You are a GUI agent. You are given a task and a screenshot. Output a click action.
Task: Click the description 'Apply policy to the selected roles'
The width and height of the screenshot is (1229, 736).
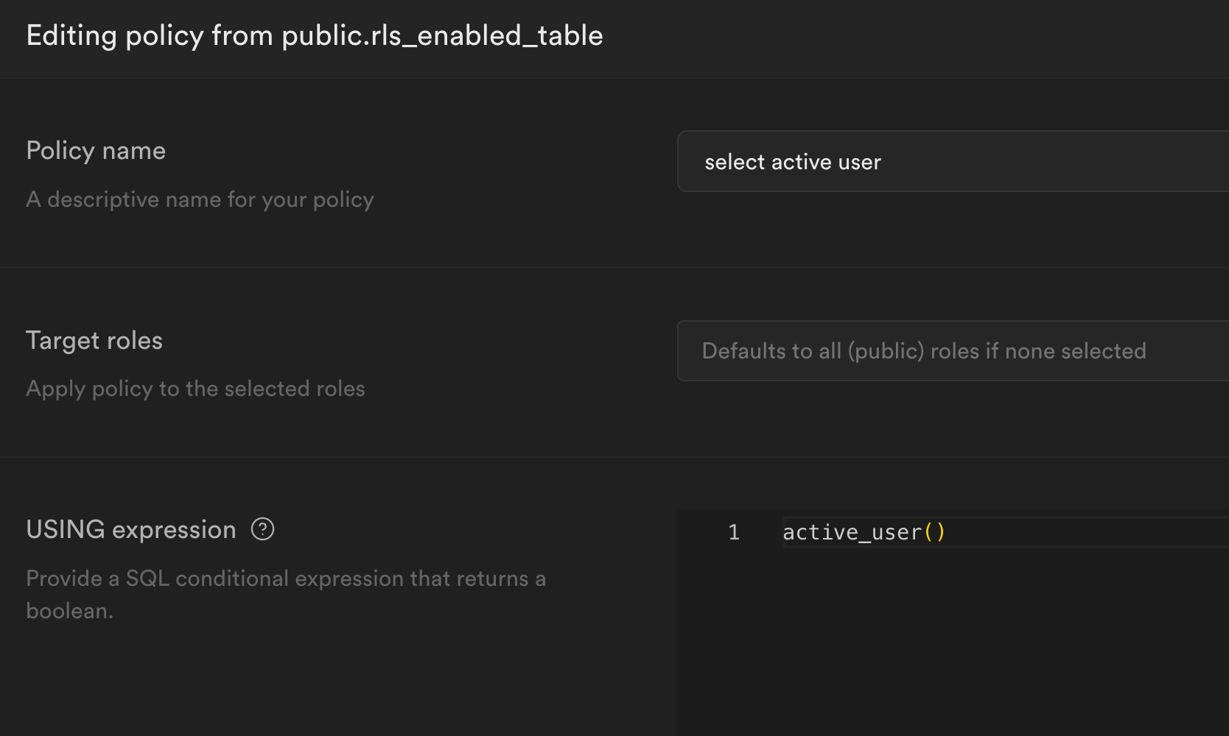coord(195,388)
